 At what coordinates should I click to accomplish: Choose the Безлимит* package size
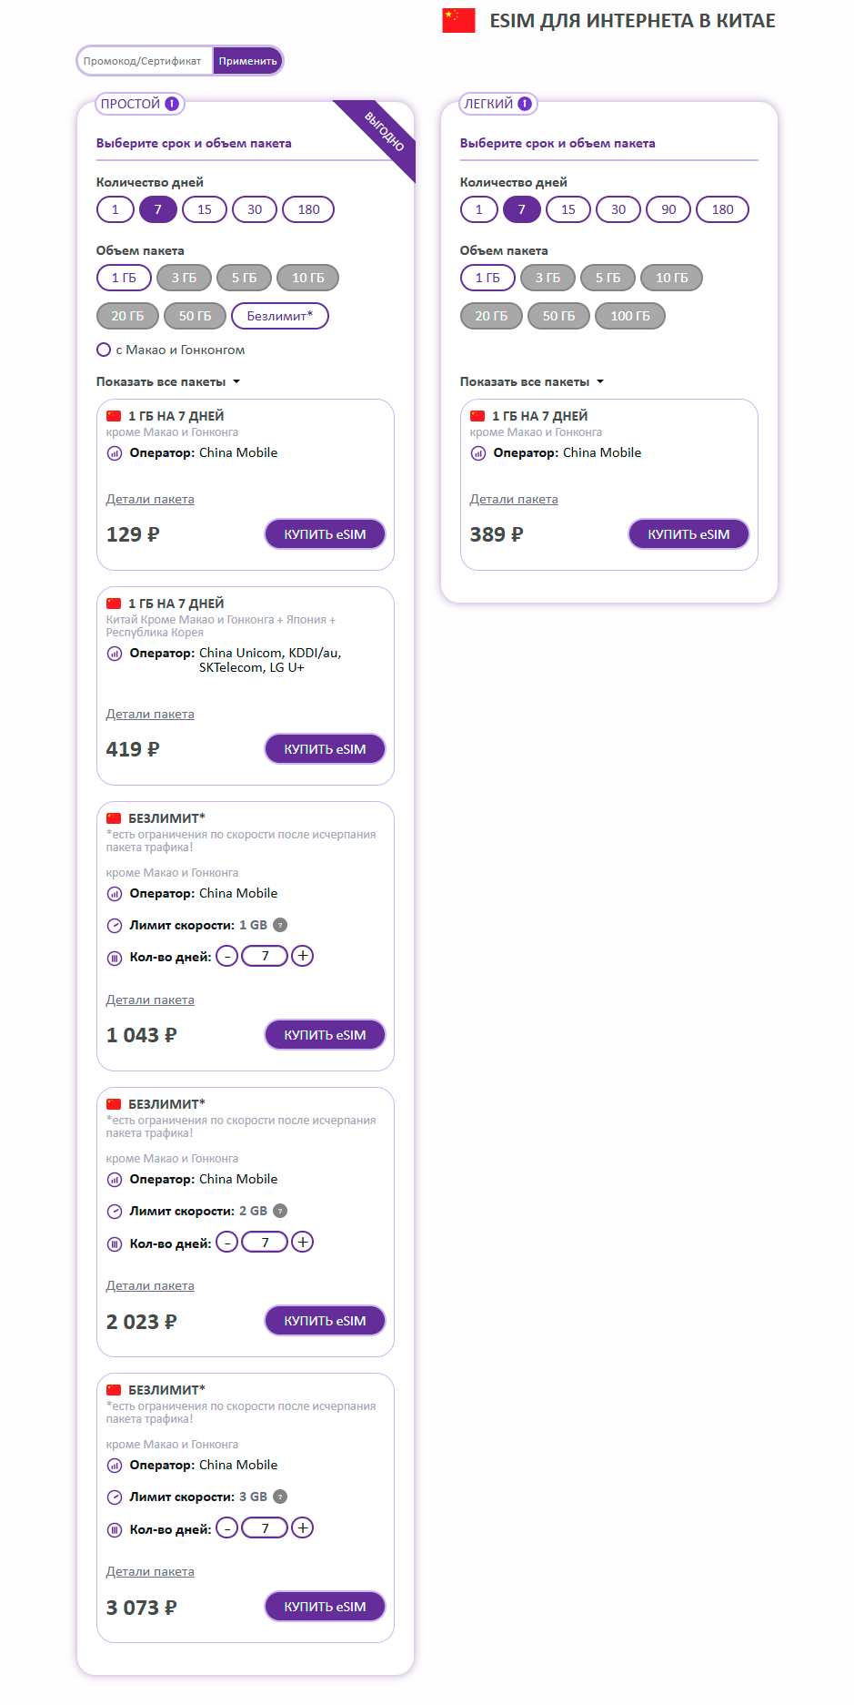click(x=279, y=316)
